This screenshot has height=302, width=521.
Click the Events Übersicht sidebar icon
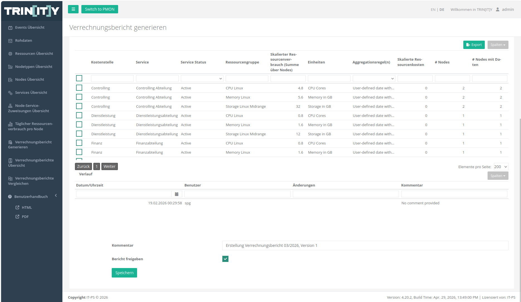point(10,28)
